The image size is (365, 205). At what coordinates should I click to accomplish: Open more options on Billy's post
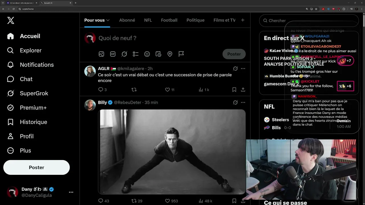point(243,102)
